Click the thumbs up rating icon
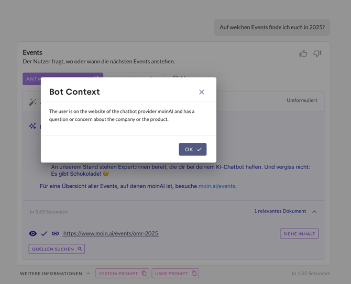351x284 pixels. click(x=303, y=53)
